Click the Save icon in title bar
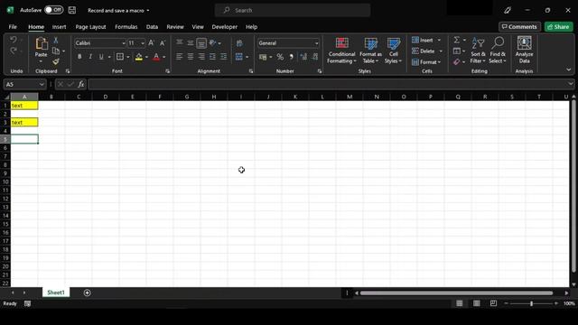Viewport: 578px width, 325px height. pyautogui.click(x=72, y=10)
